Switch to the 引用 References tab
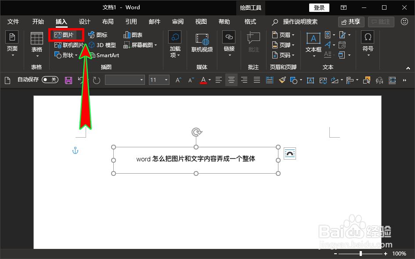 [x=131, y=22]
